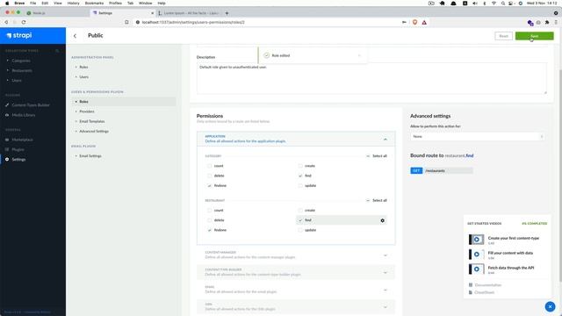Close the Settings browser tab
The height and width of the screenshot is (316, 562).
(x=152, y=13)
